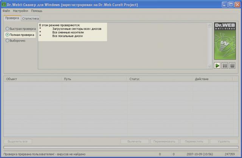Click the Переименовать button
Screen dimensions: 242x158
pos(164,141)
